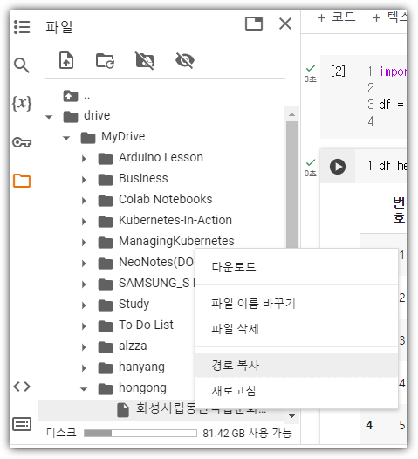This screenshot has height=459, width=418.
Task: Select the Arduino Lesson folder
Action: 161,157
